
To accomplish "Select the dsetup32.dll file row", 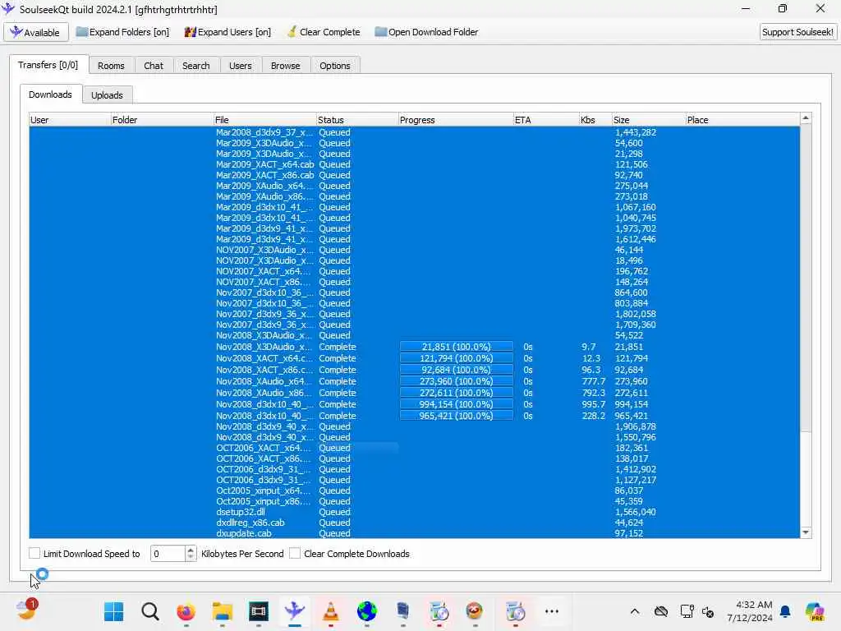I will (414, 512).
